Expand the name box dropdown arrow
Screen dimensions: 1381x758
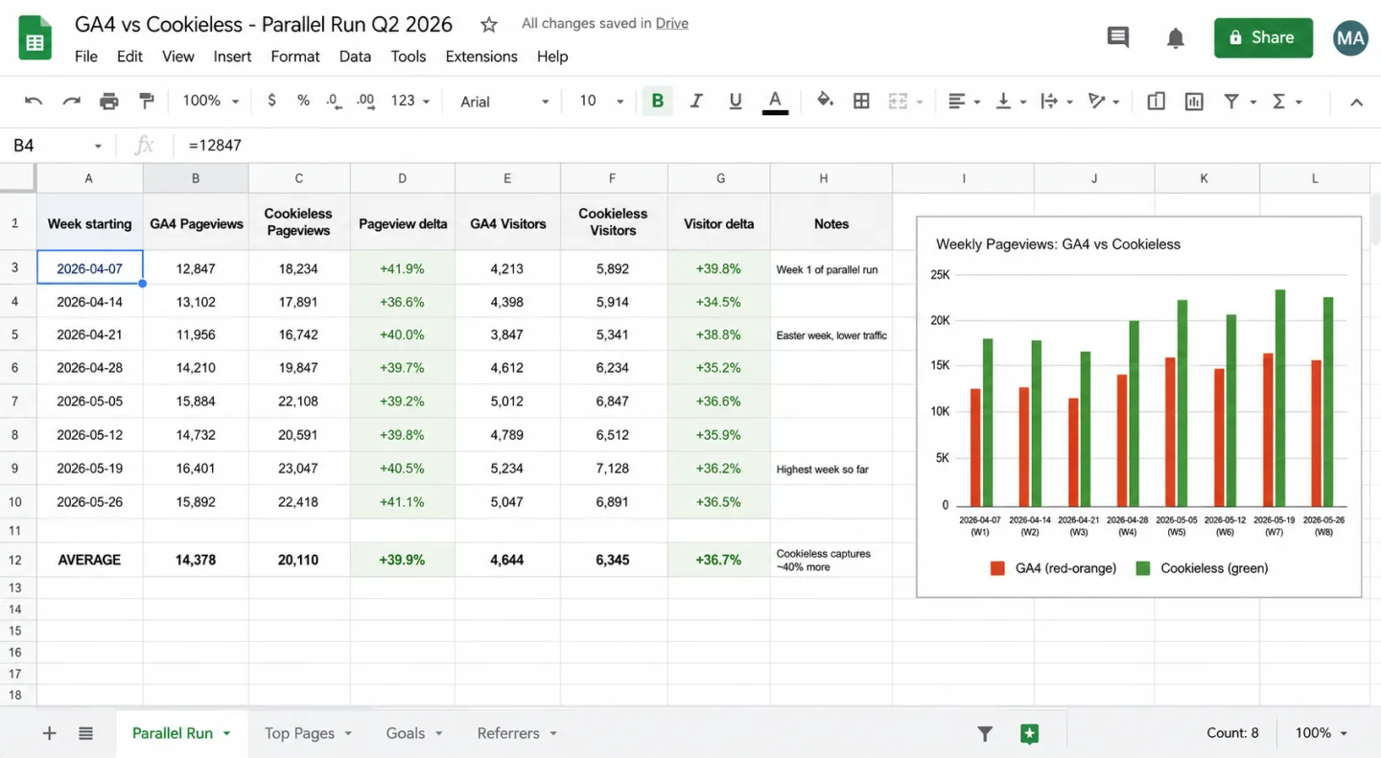tap(98, 146)
